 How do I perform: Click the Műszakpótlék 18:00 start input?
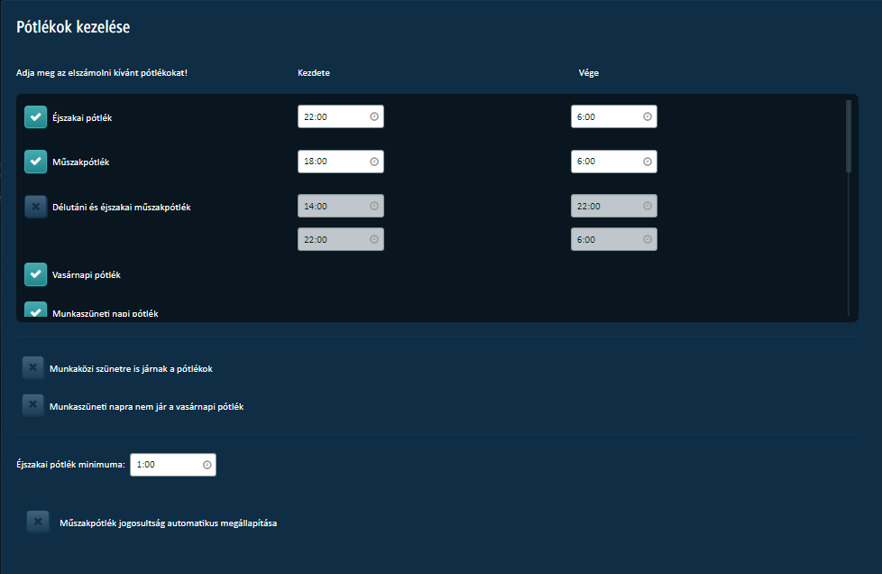[341, 162]
